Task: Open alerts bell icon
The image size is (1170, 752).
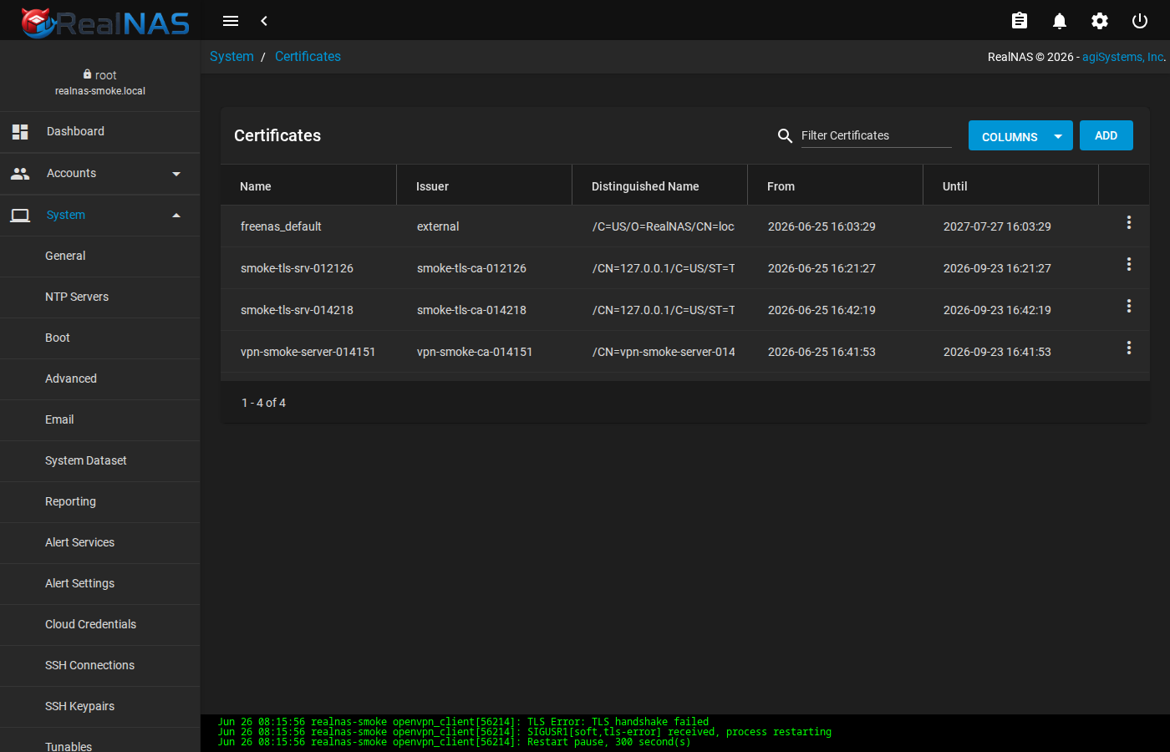Action: [1060, 21]
